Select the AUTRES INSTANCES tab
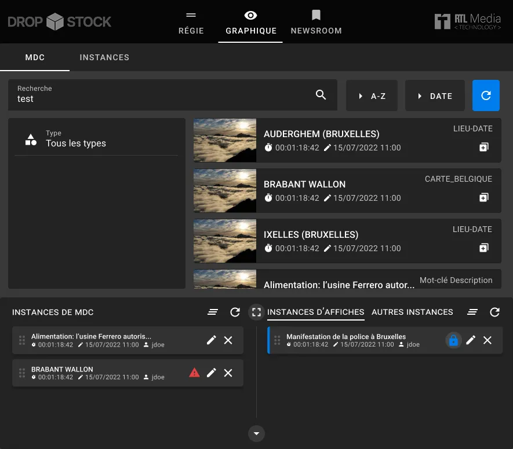513x449 pixels. click(412, 312)
